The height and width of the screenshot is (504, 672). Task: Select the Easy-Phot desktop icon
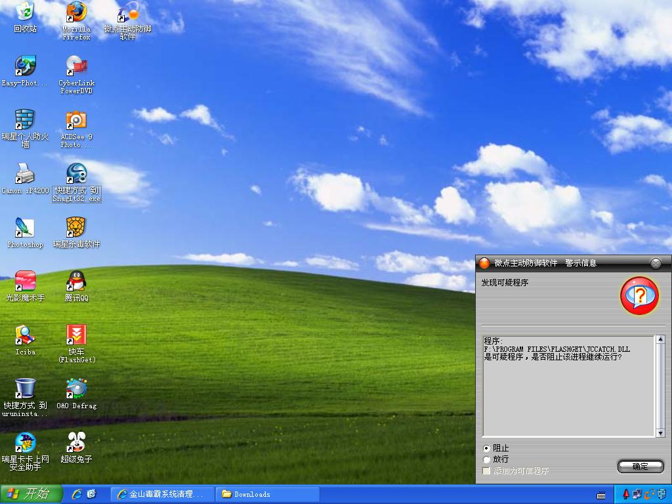(x=25, y=66)
